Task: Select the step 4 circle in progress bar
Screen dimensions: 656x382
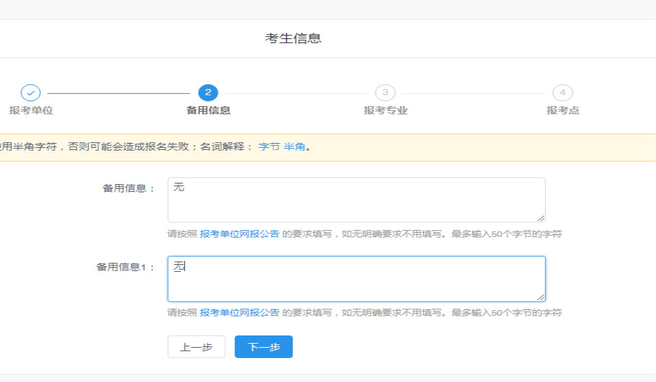Action: [562, 92]
